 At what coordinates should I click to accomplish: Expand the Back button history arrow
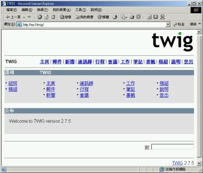click(x=24, y=17)
